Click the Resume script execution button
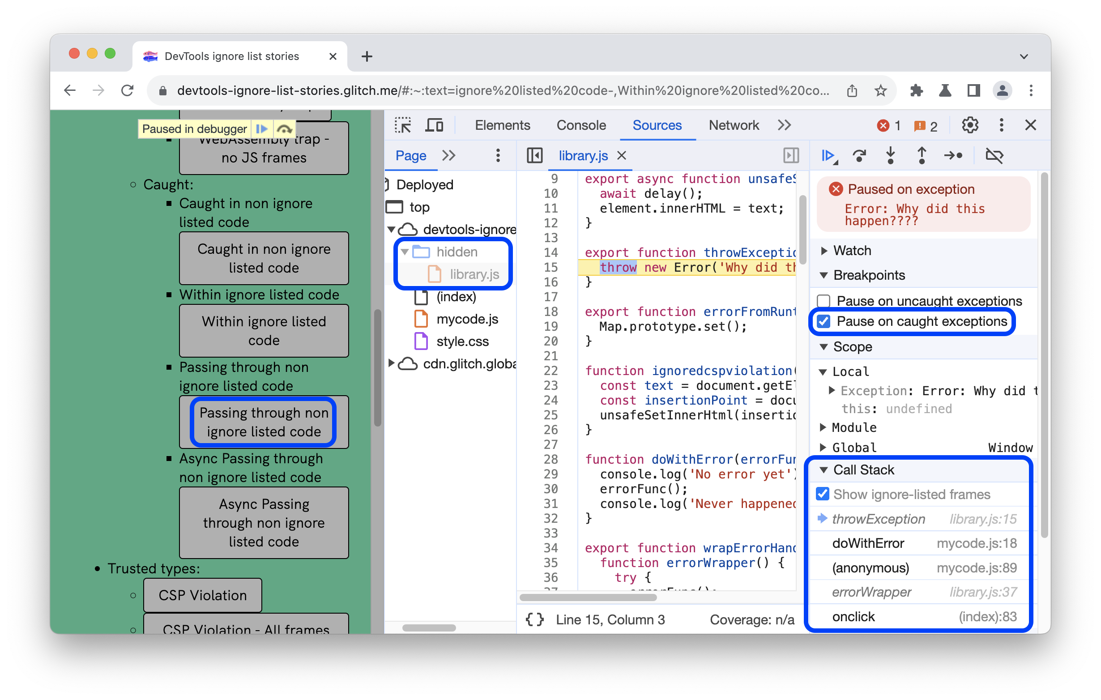 click(829, 156)
